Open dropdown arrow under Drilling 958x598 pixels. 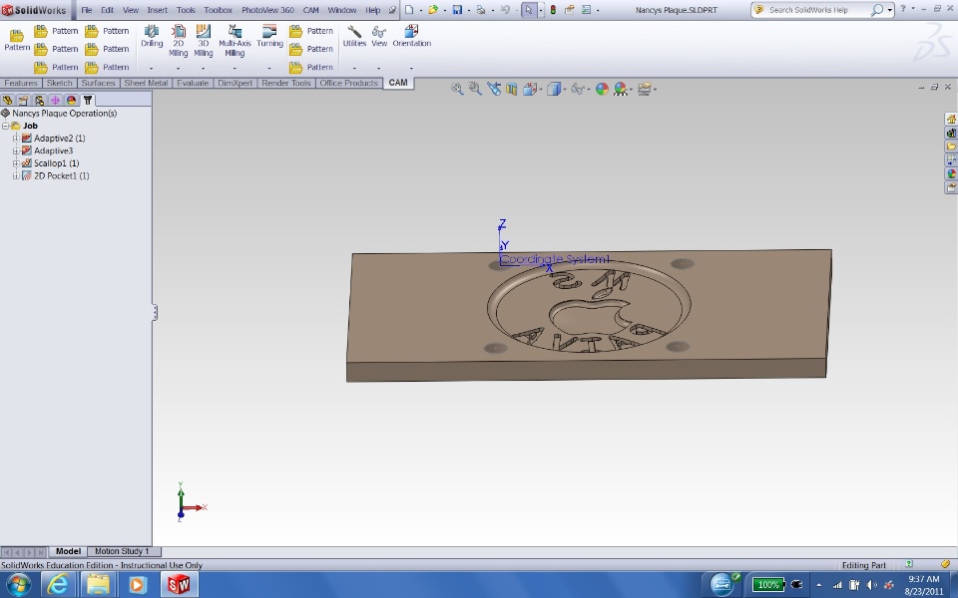152,68
